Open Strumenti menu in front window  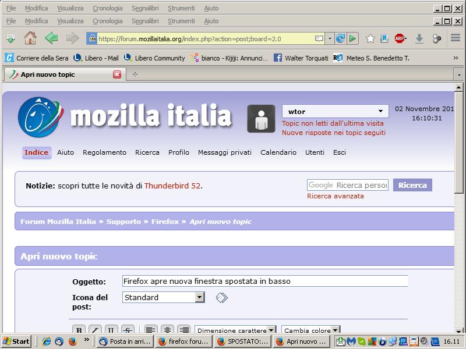181,21
